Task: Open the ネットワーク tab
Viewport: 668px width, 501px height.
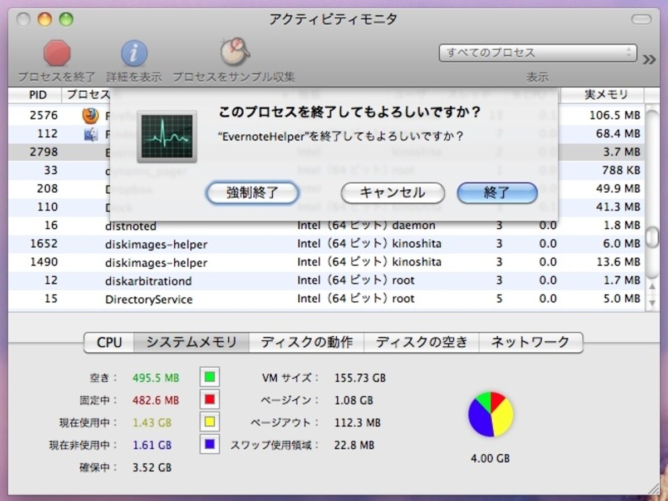Action: click(x=531, y=342)
